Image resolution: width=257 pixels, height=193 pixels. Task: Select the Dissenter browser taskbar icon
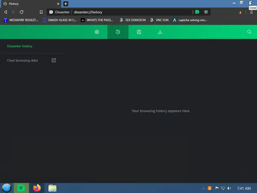(x=21, y=188)
